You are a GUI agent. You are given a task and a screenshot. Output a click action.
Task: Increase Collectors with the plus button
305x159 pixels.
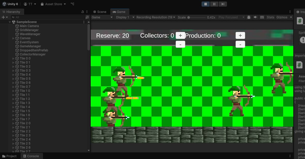pyautogui.click(x=180, y=35)
